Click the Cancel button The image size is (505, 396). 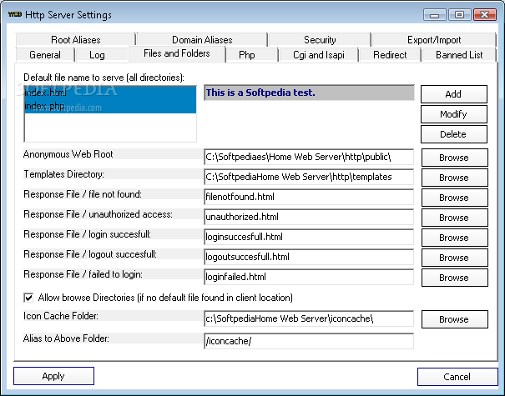tap(457, 376)
